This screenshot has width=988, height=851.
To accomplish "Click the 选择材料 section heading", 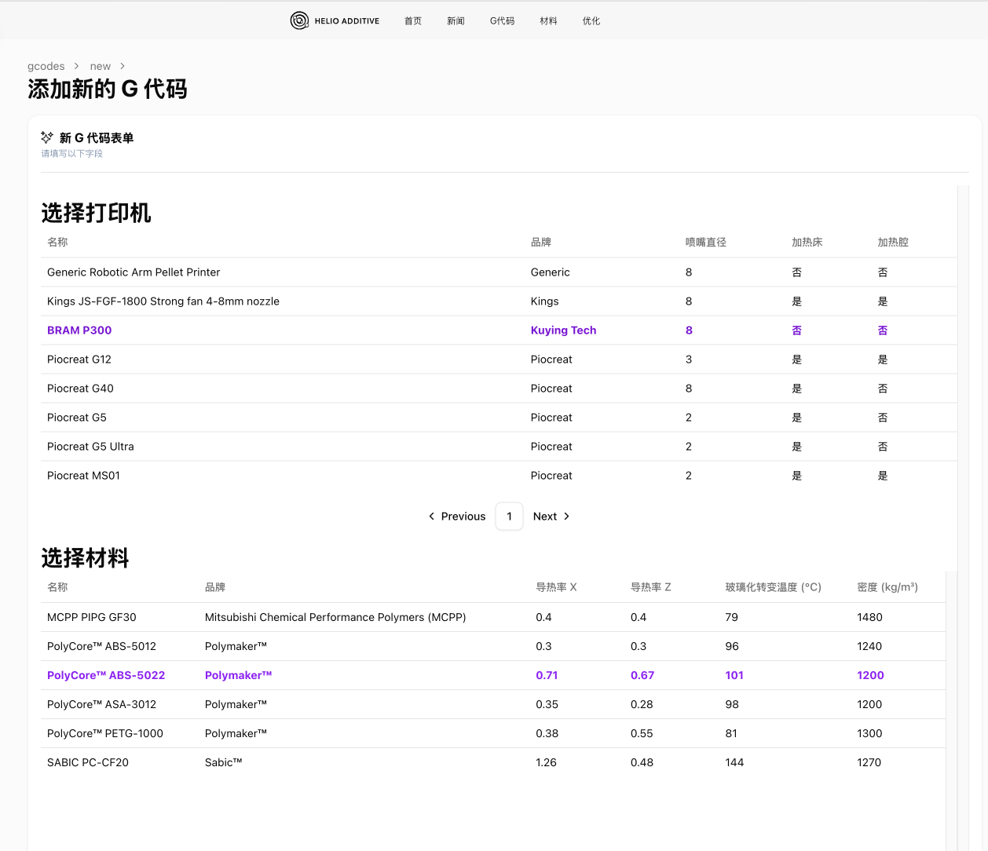I will tap(85, 558).
